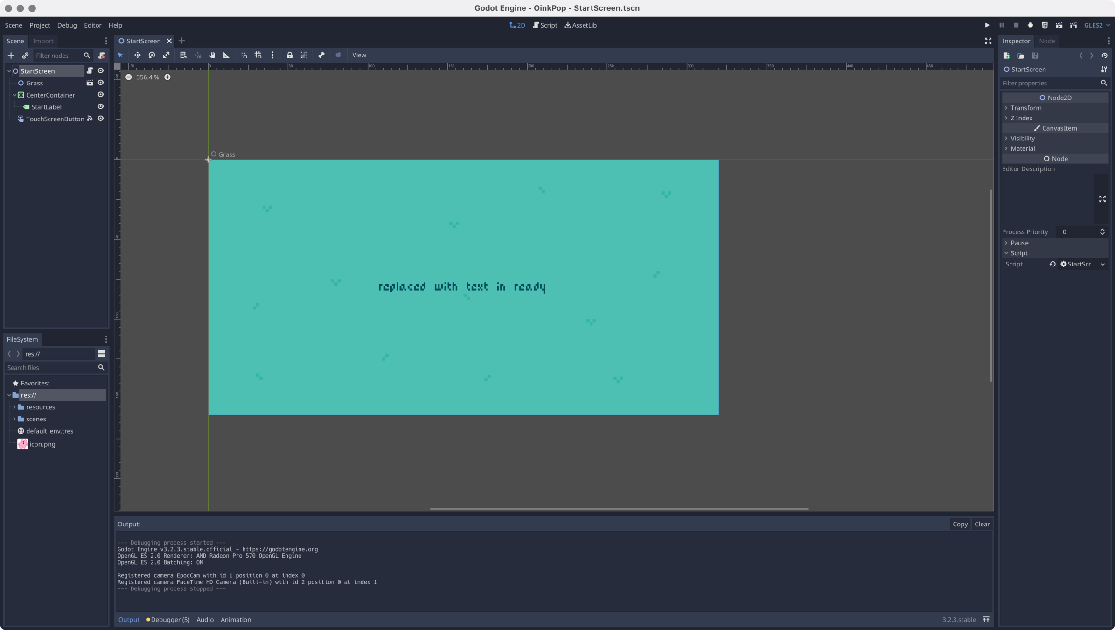Toggle visibility of StartLabel node
The width and height of the screenshot is (1115, 630).
[100, 107]
